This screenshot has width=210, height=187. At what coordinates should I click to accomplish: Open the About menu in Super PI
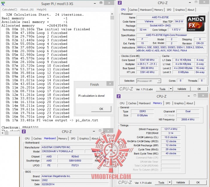click(x=27, y=10)
